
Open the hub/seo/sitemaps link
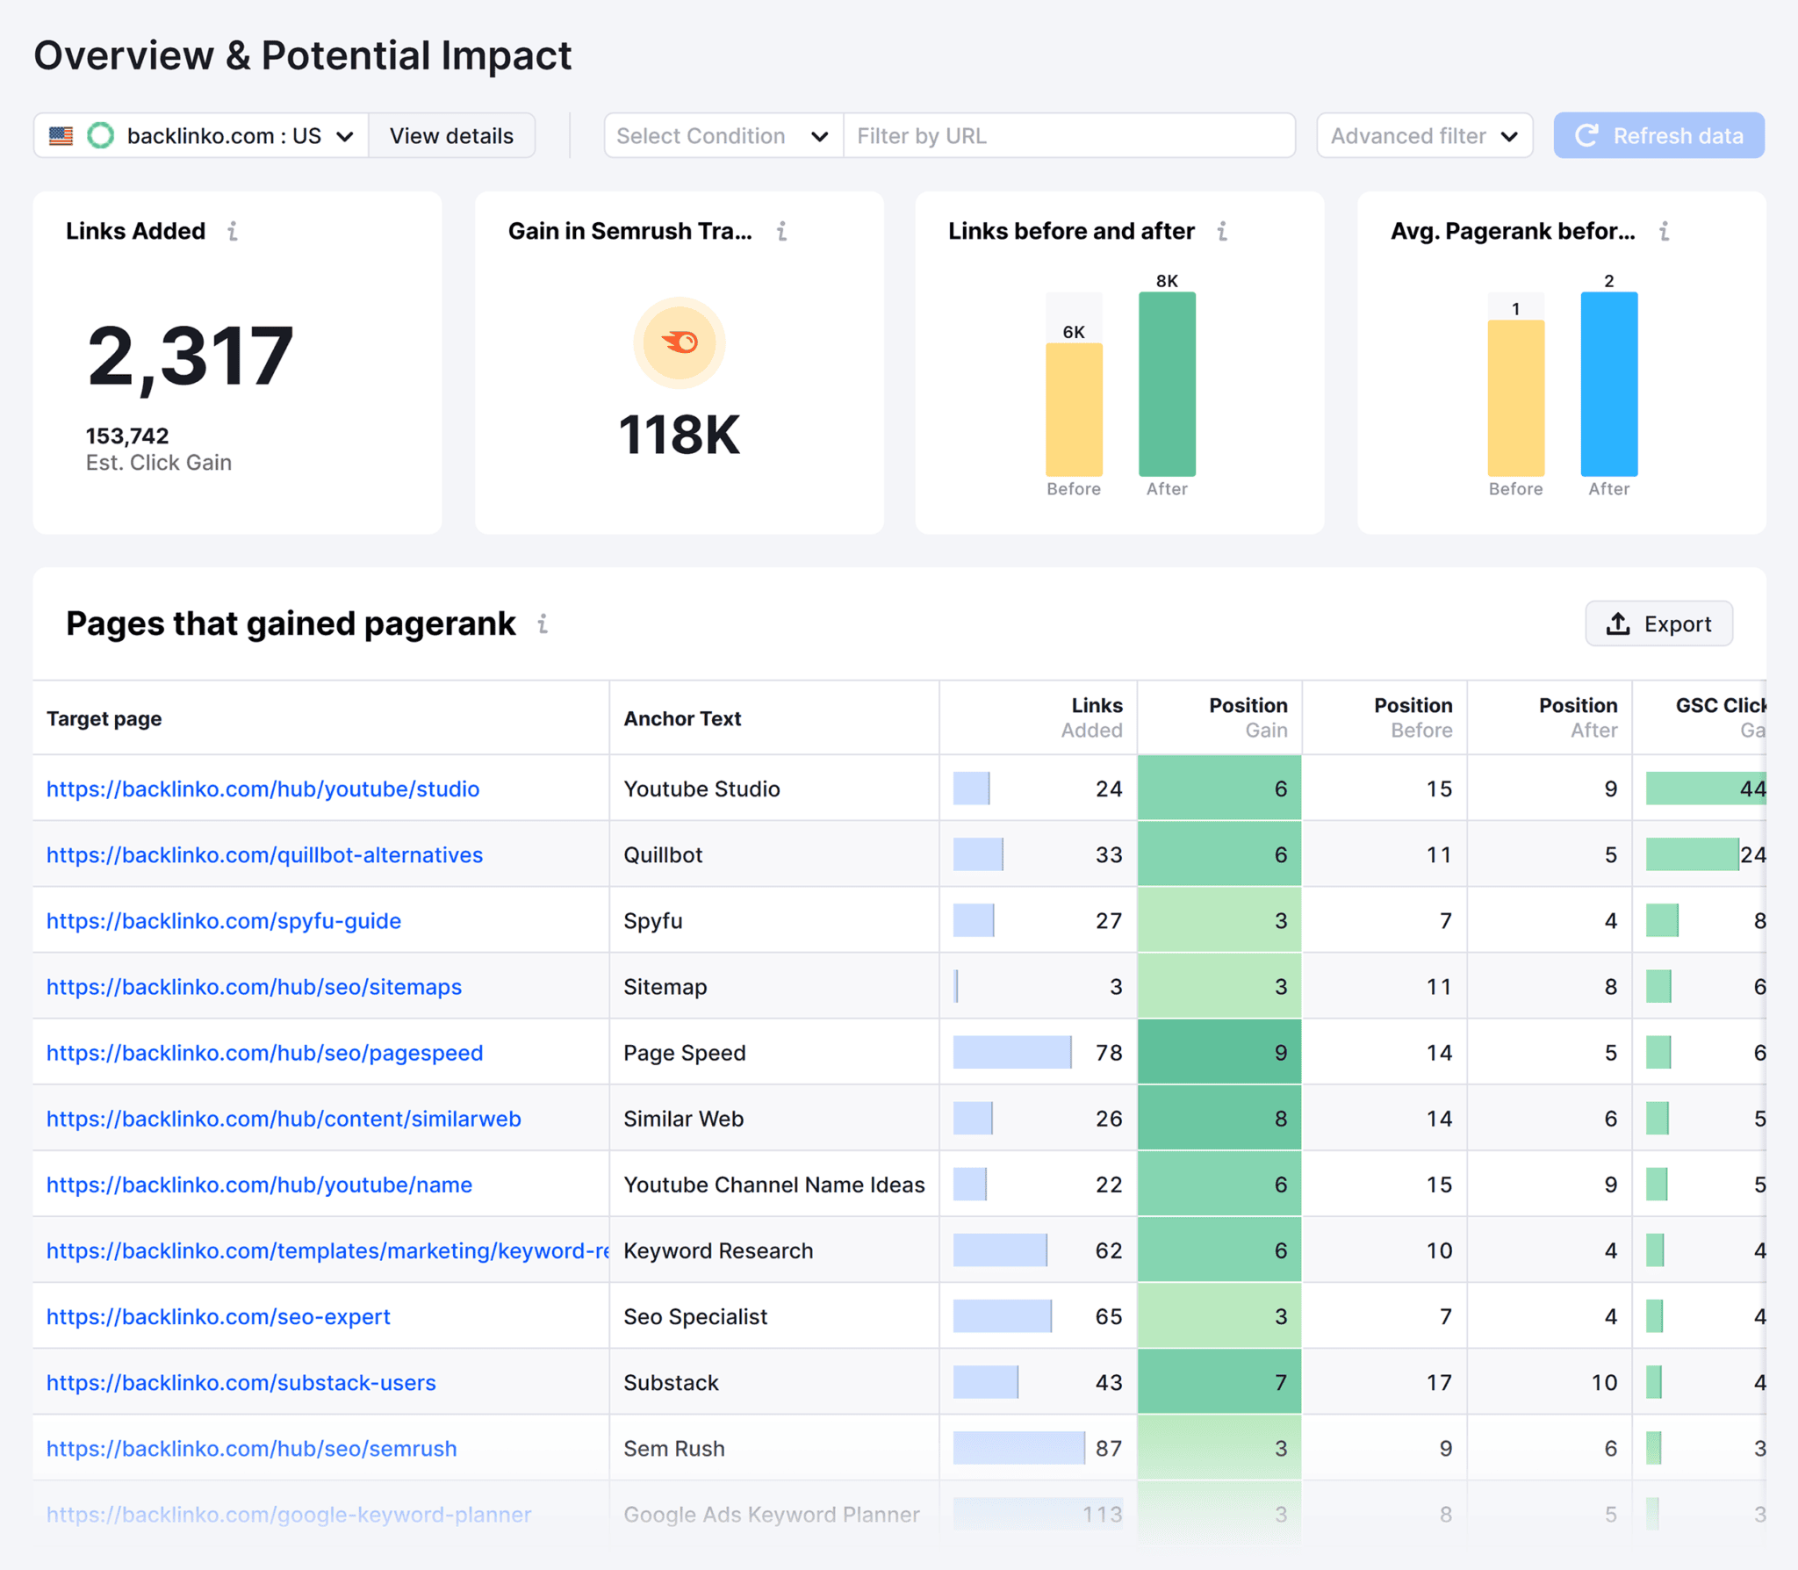255,986
